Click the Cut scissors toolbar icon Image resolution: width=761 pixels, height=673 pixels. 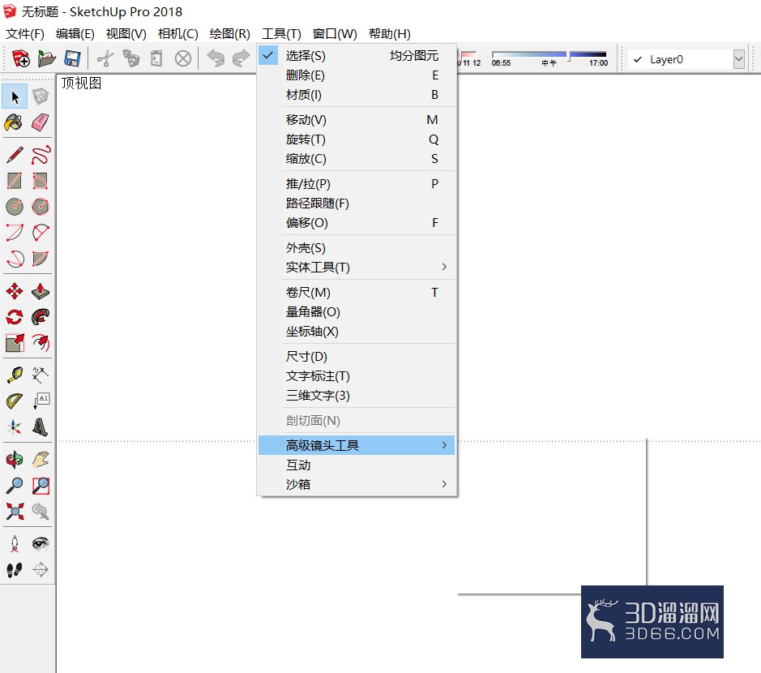click(105, 58)
